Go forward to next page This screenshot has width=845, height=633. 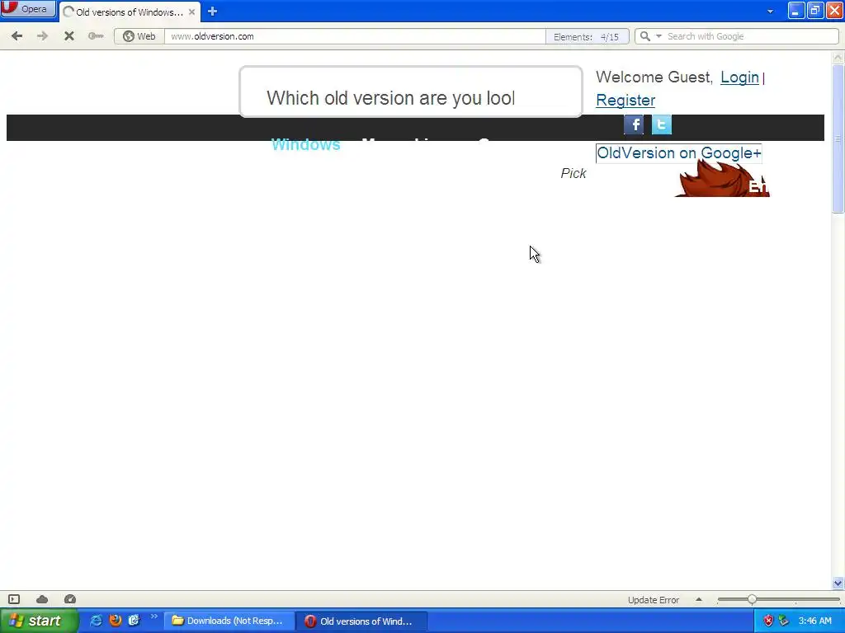pos(42,36)
